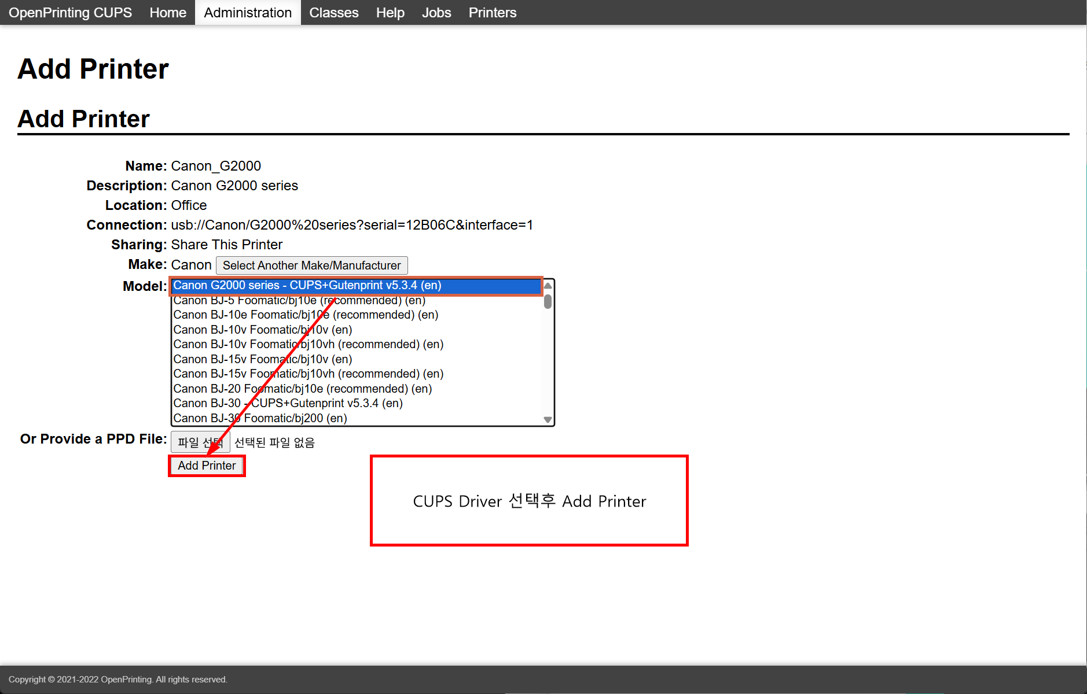Click the PPD file chooser button
The image size is (1087, 694).
click(200, 442)
